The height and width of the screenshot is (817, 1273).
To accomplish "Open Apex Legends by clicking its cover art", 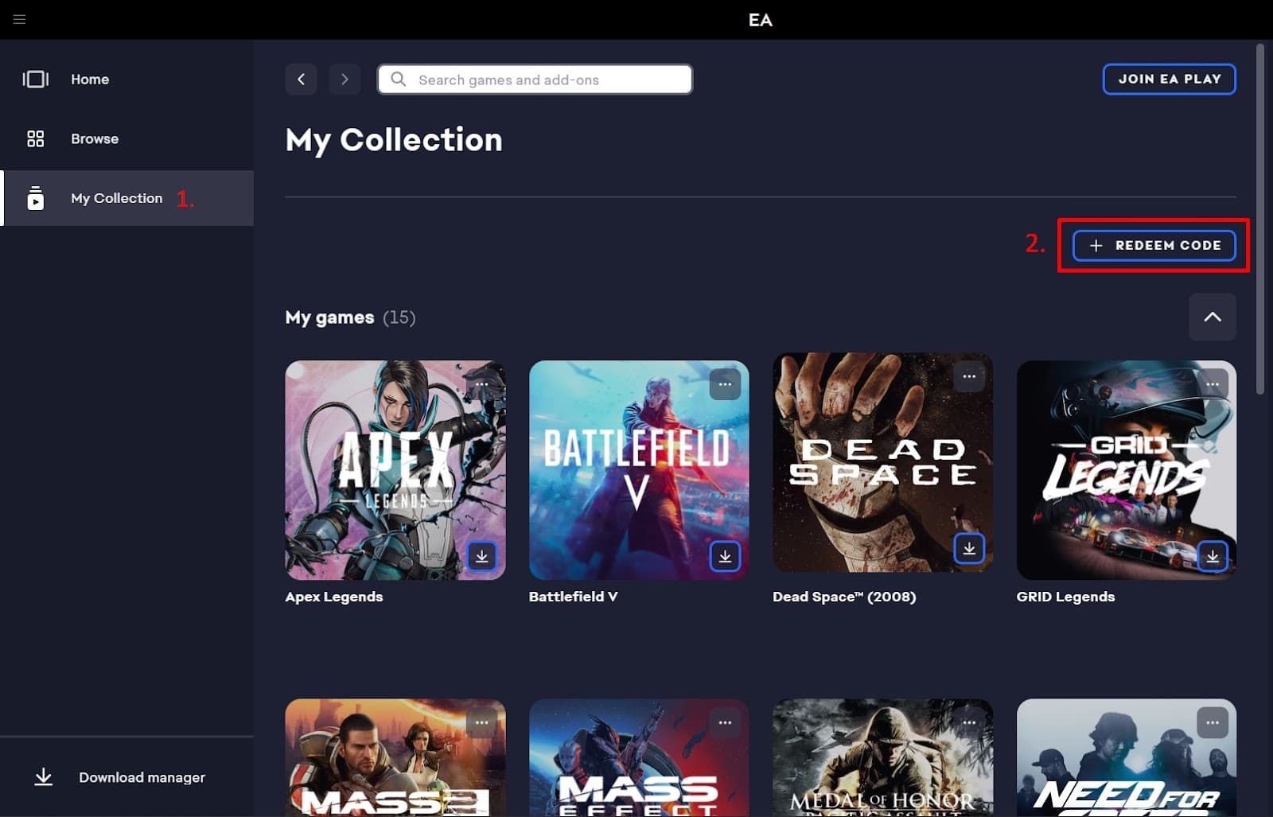I will pyautogui.click(x=395, y=469).
